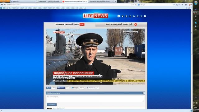Image resolution: width=199 pixels, height=112 pixels.
Task: Reload the page with the refresh icon
Action: point(136,5)
